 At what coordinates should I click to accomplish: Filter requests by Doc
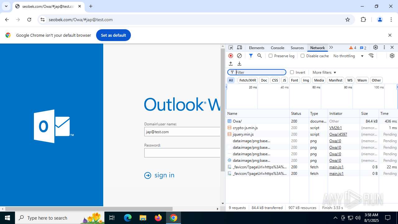pyautogui.click(x=264, y=80)
